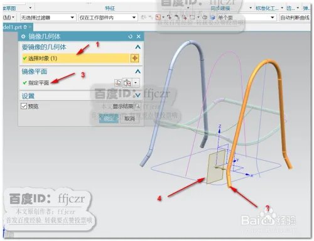Open the plane dialog icon beside 指定平面
This screenshot has height=241, width=314.
118,83
